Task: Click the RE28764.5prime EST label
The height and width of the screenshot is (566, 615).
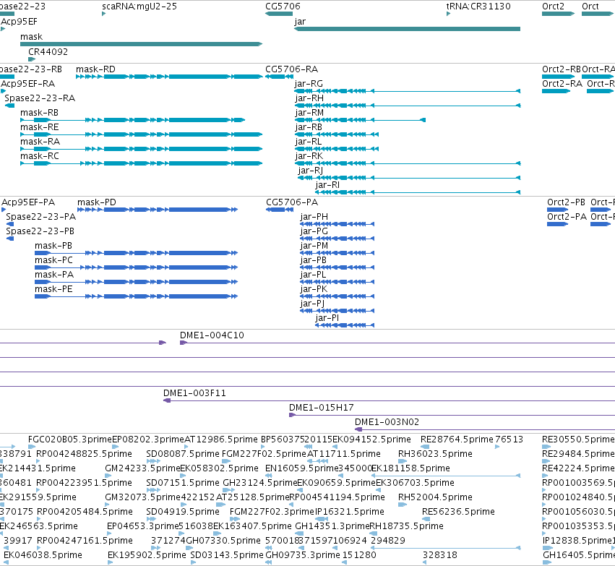Action: click(x=457, y=439)
